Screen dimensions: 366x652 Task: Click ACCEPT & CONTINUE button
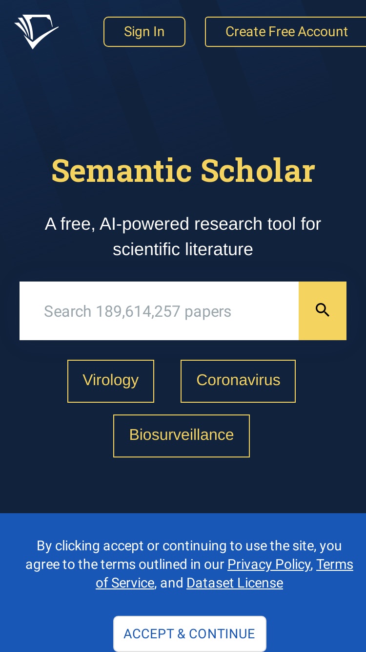pyautogui.click(x=190, y=634)
